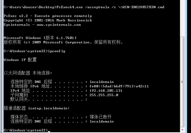This screenshot has width=191, height=133.
Task: Click the PsExec64.exe command text
Action: pyautogui.click(x=70, y=7)
